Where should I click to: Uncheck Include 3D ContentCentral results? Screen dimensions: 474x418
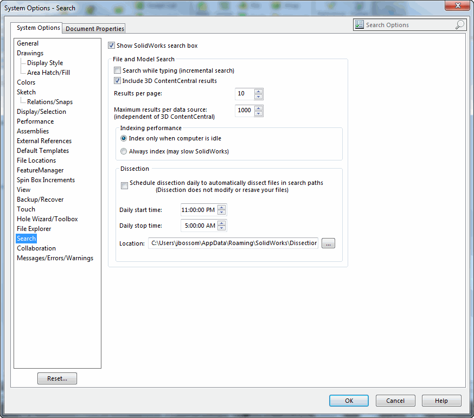117,81
